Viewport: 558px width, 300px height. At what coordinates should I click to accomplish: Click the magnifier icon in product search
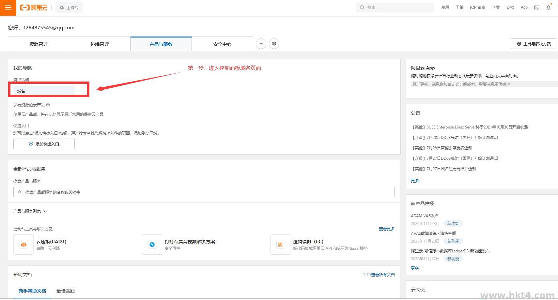20,192
